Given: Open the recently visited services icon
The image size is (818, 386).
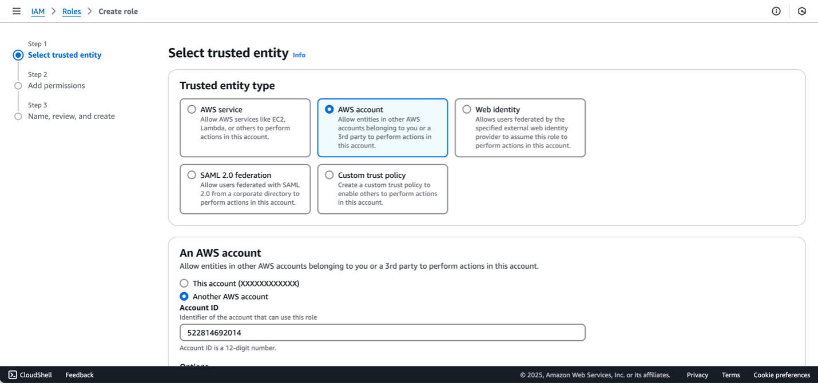Looking at the screenshot, I should 801,11.
